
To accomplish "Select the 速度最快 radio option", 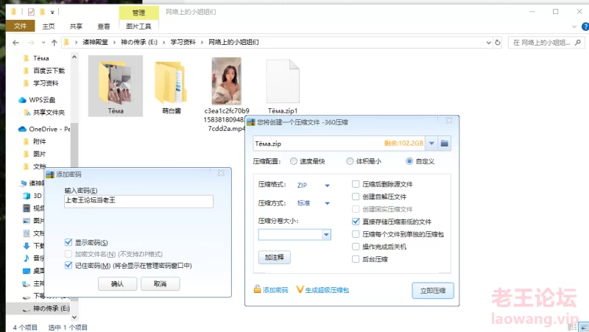I will click(294, 161).
